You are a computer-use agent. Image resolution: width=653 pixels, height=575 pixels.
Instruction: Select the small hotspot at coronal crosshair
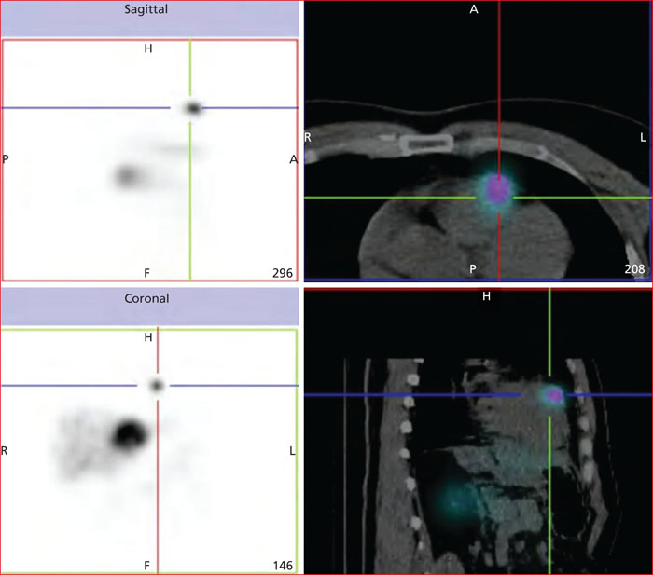[157, 386]
